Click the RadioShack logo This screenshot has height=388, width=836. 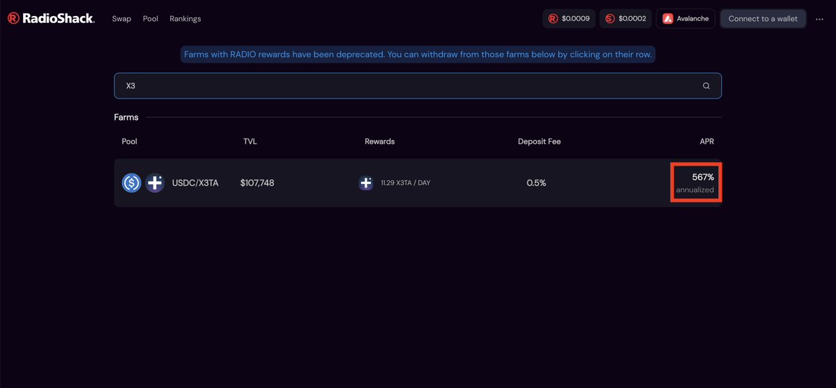51,19
